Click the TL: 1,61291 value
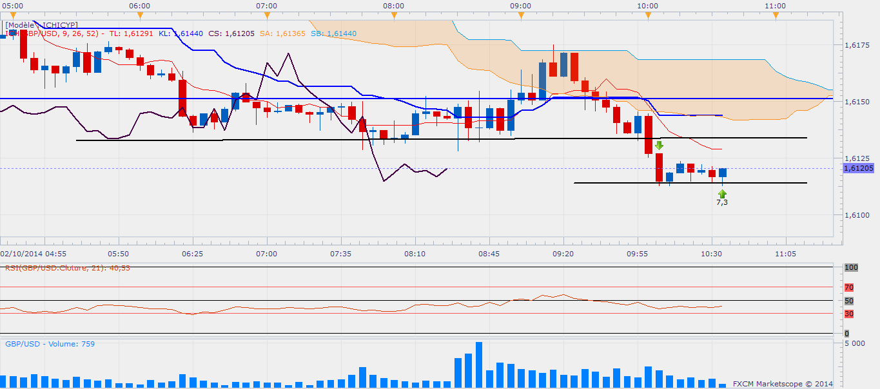 point(132,33)
